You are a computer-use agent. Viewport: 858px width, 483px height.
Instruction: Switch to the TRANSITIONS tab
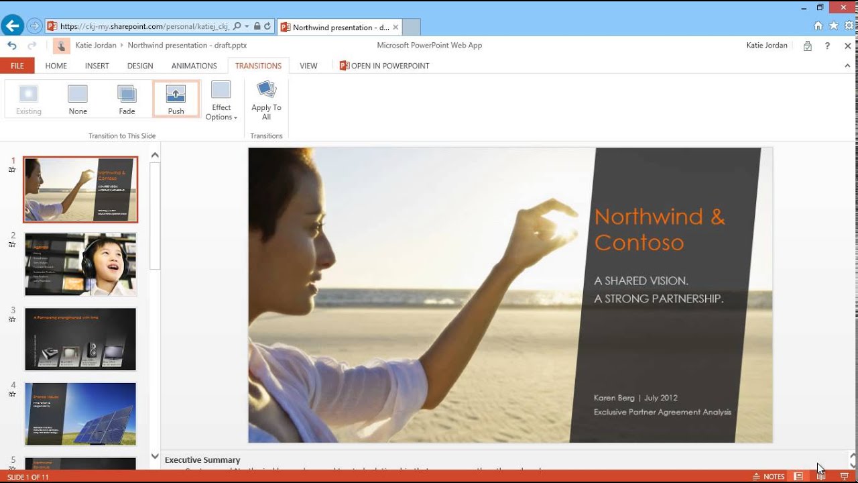tap(258, 66)
